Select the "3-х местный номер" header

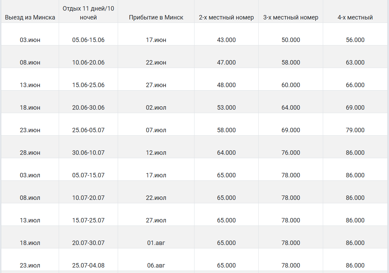[290, 17]
